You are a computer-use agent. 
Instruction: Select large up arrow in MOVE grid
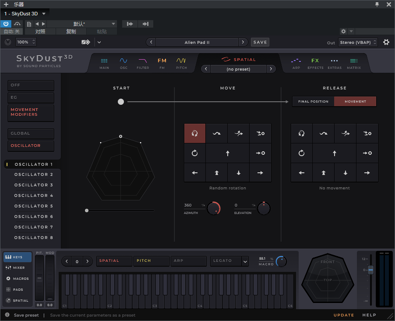click(228, 153)
